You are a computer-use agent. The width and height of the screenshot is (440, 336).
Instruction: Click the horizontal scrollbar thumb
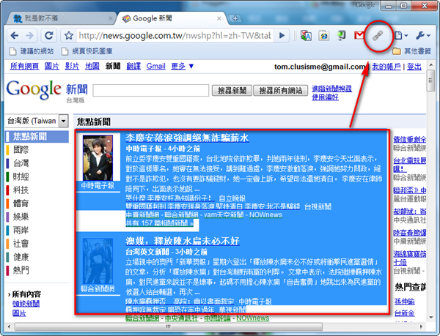(x=169, y=326)
